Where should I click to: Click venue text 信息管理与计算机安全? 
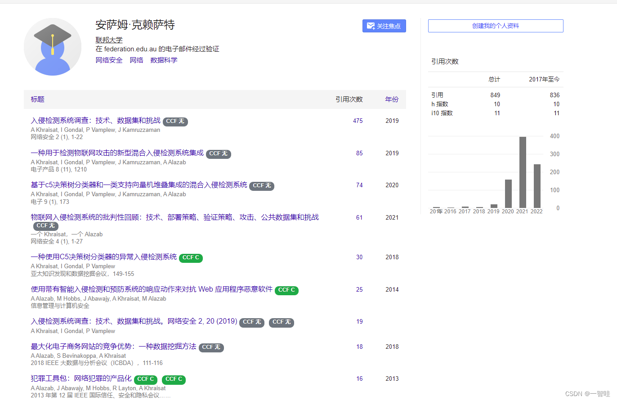(60, 306)
